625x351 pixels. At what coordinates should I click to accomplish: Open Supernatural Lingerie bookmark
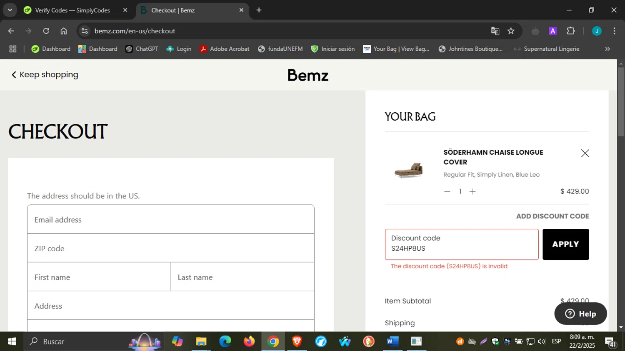(547, 49)
